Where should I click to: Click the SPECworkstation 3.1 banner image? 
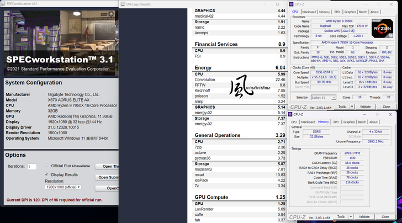coord(61,43)
